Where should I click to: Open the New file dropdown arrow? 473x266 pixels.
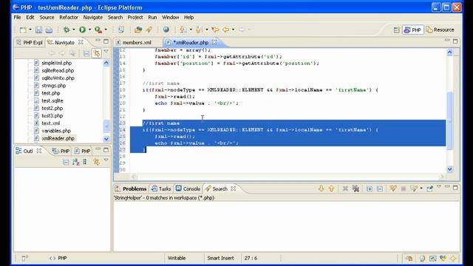pyautogui.click(x=30, y=30)
